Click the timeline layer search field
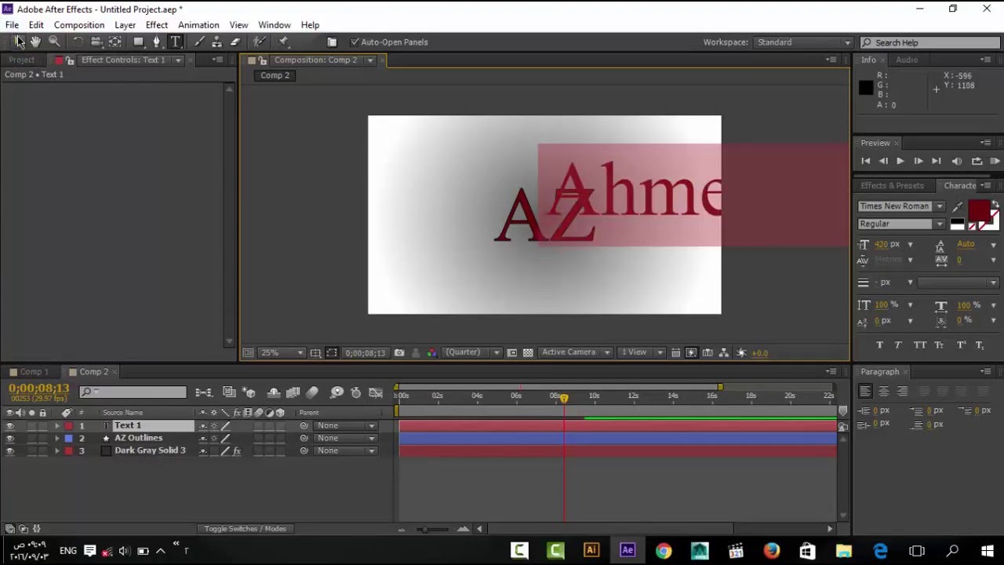 click(x=133, y=392)
